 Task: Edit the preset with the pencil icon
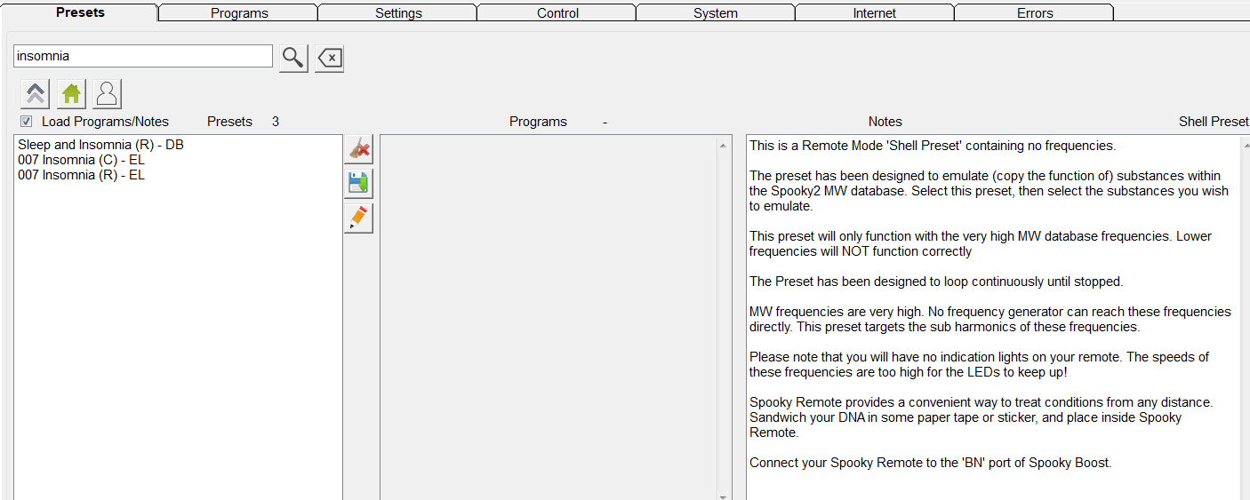pyautogui.click(x=358, y=218)
